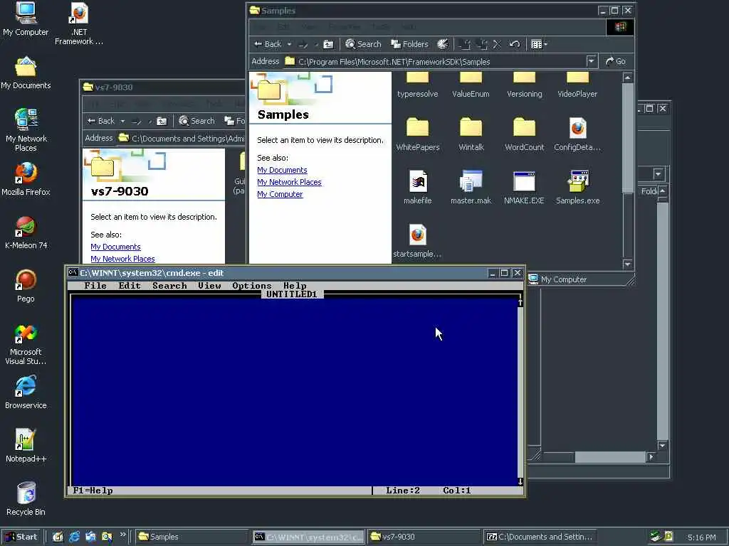Switch to 7-Zip Documents and Settin... taskbar button
Viewport: 729px width, 546px height.
[x=540, y=537]
